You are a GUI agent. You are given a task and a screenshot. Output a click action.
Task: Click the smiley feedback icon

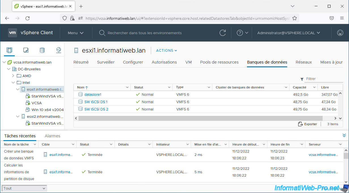coord(340,33)
